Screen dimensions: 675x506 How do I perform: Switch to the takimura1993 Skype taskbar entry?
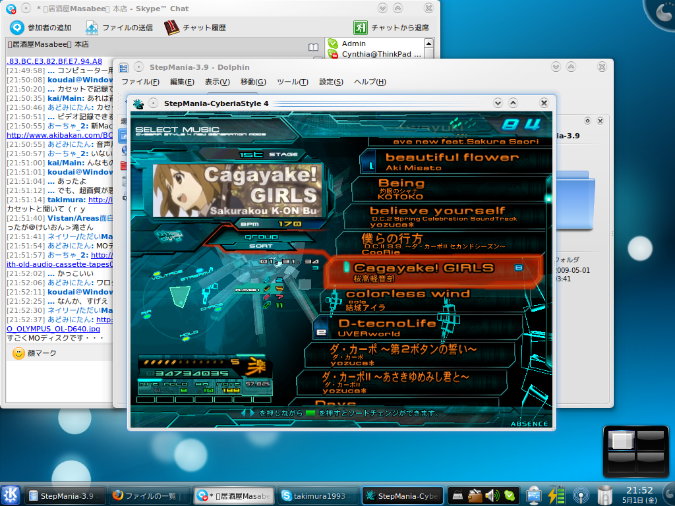(x=318, y=496)
